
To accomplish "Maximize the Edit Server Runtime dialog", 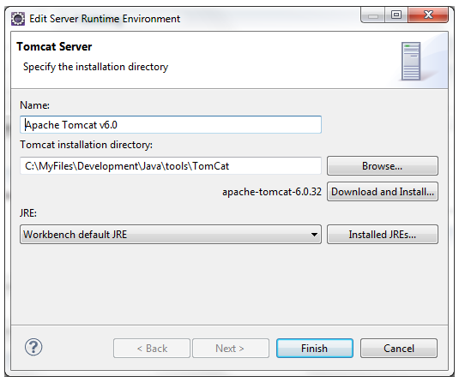I will click(x=396, y=15).
